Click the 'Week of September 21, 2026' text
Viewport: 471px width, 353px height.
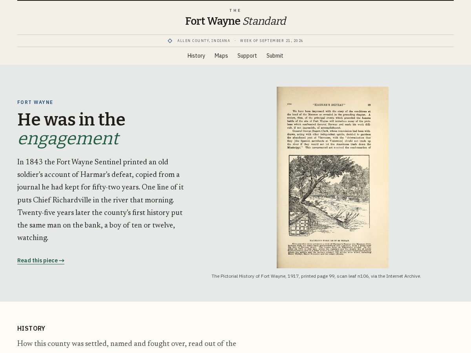pos(272,41)
